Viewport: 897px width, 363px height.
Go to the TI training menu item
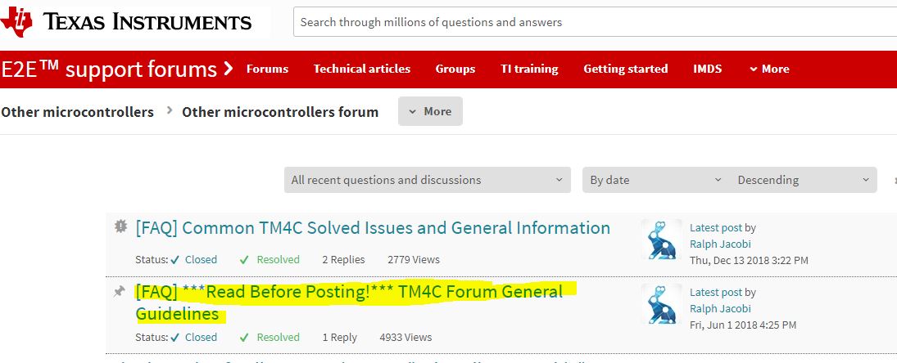(x=529, y=69)
